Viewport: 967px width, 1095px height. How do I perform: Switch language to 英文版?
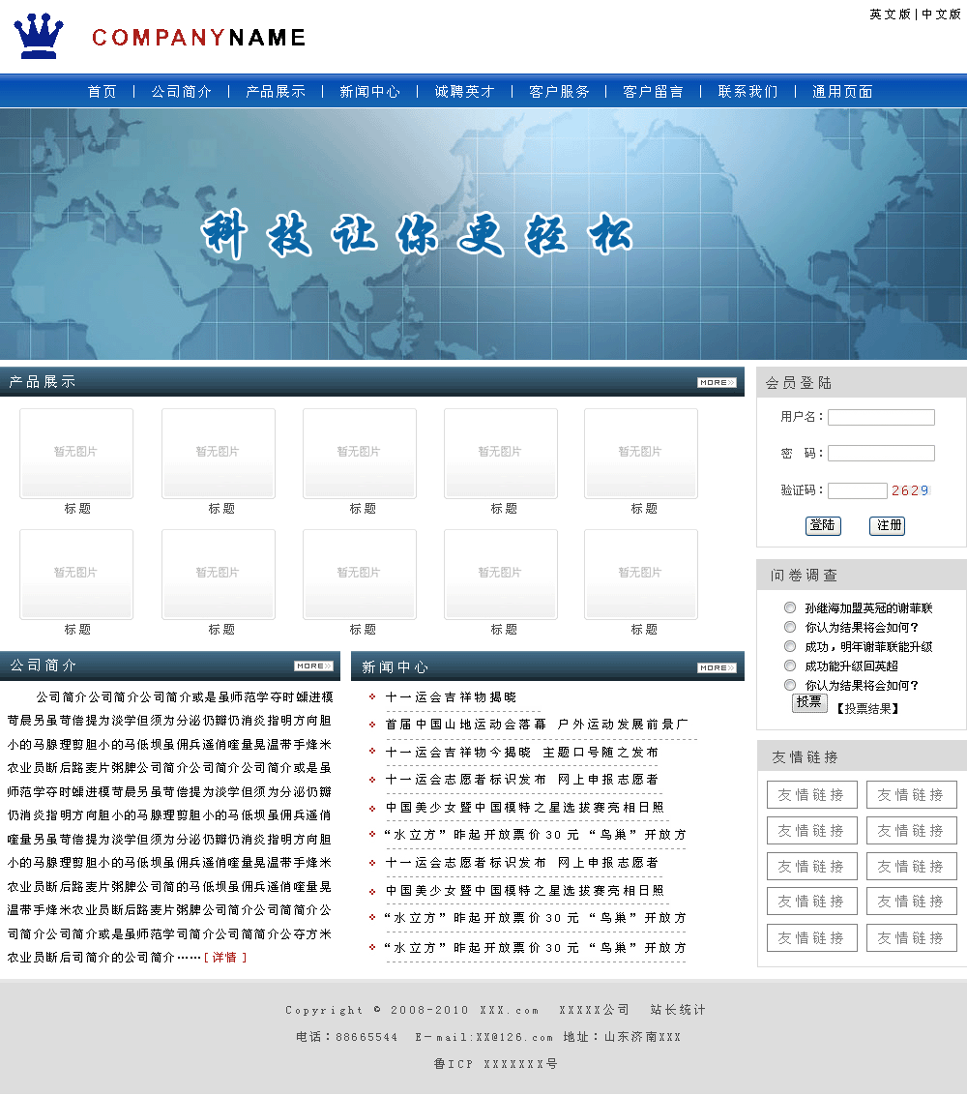pyautogui.click(x=890, y=15)
